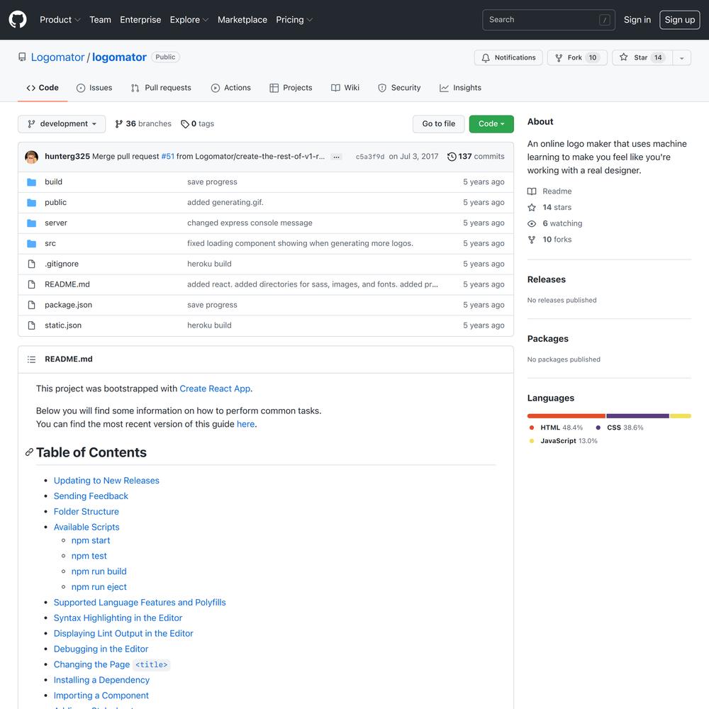
Task: Click the server folder icon
Action: 32,223
